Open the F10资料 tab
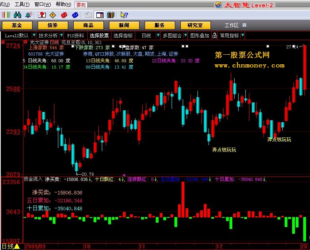The image size is (310, 250). point(76,36)
